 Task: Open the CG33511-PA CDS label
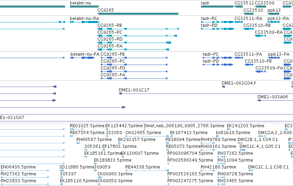click(x=248, y=54)
